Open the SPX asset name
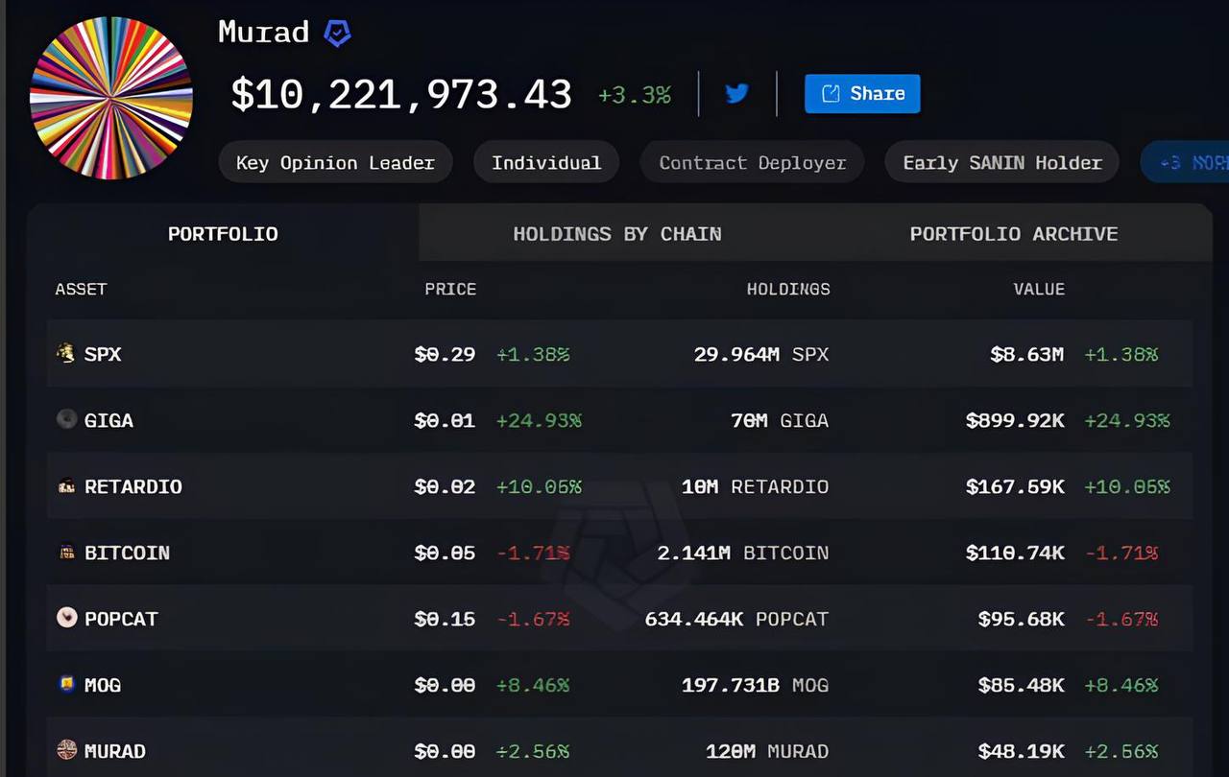The width and height of the screenshot is (1229, 777). pos(103,354)
